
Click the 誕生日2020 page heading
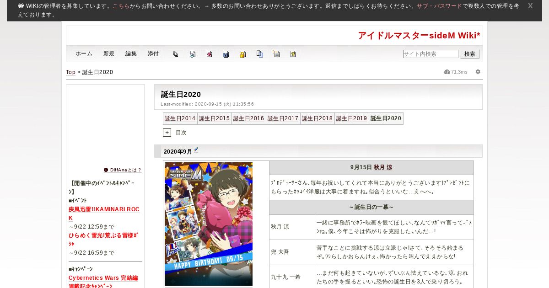click(x=181, y=94)
